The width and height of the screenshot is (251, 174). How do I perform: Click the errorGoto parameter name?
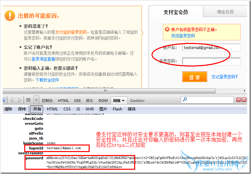point(34,124)
